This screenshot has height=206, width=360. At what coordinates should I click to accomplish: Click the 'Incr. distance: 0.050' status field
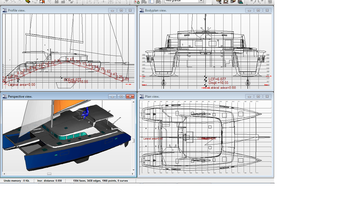[50, 181]
